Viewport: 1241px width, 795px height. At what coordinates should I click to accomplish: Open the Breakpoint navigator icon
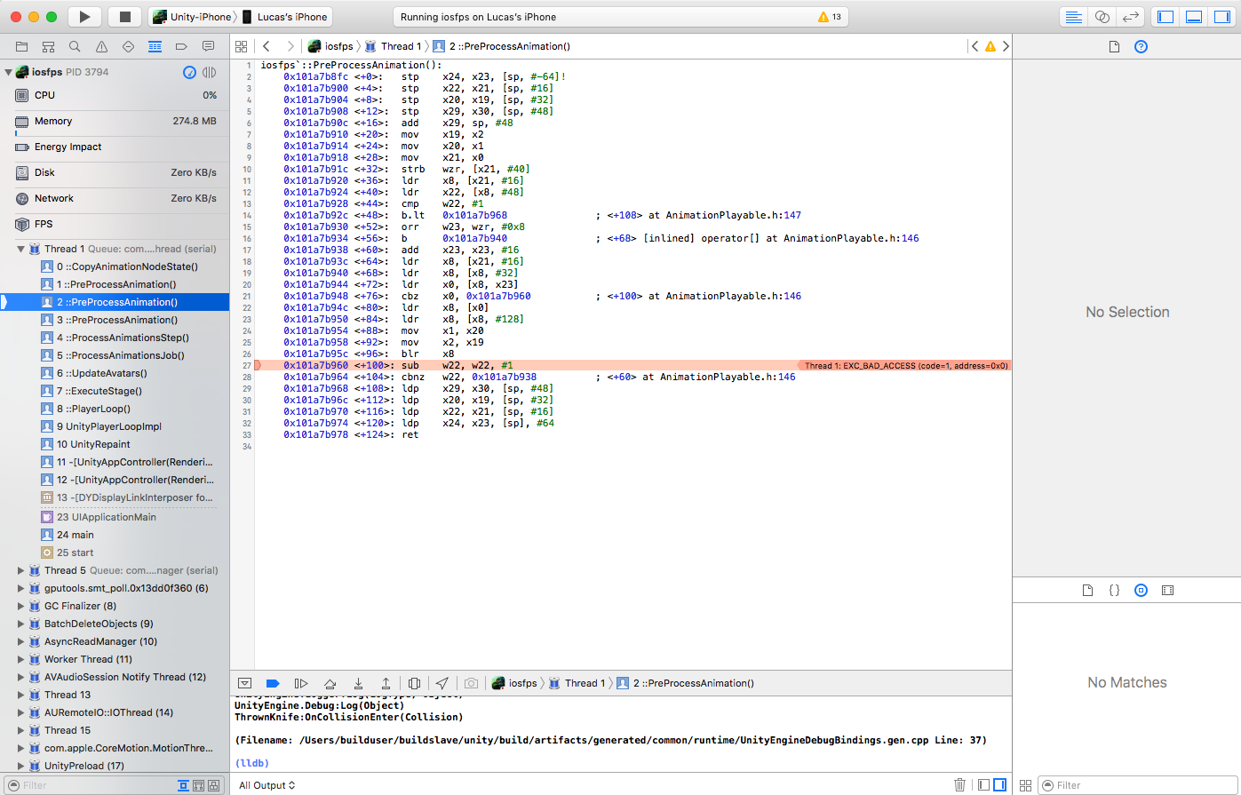point(181,46)
